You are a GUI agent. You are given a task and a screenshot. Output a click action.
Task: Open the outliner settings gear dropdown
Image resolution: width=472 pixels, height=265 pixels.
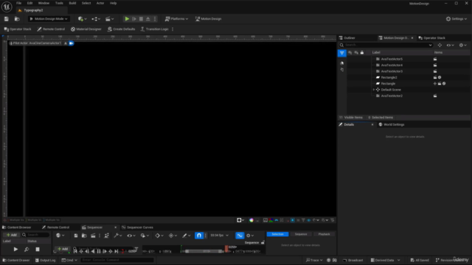(x=463, y=45)
